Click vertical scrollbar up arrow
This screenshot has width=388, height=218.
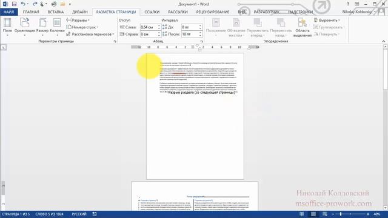click(386, 47)
